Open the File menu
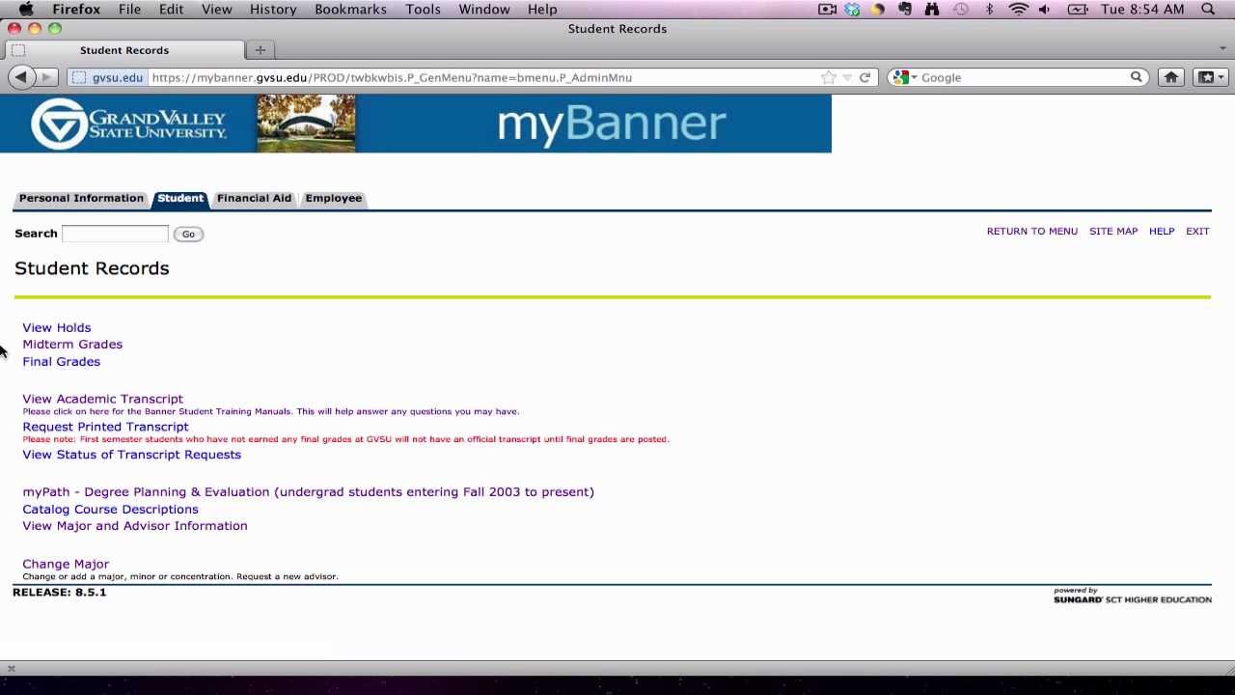 [x=129, y=9]
